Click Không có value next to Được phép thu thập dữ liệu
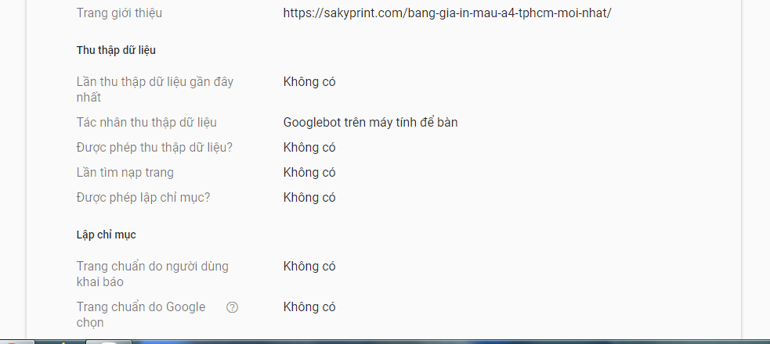The height and width of the screenshot is (344, 770). (309, 148)
